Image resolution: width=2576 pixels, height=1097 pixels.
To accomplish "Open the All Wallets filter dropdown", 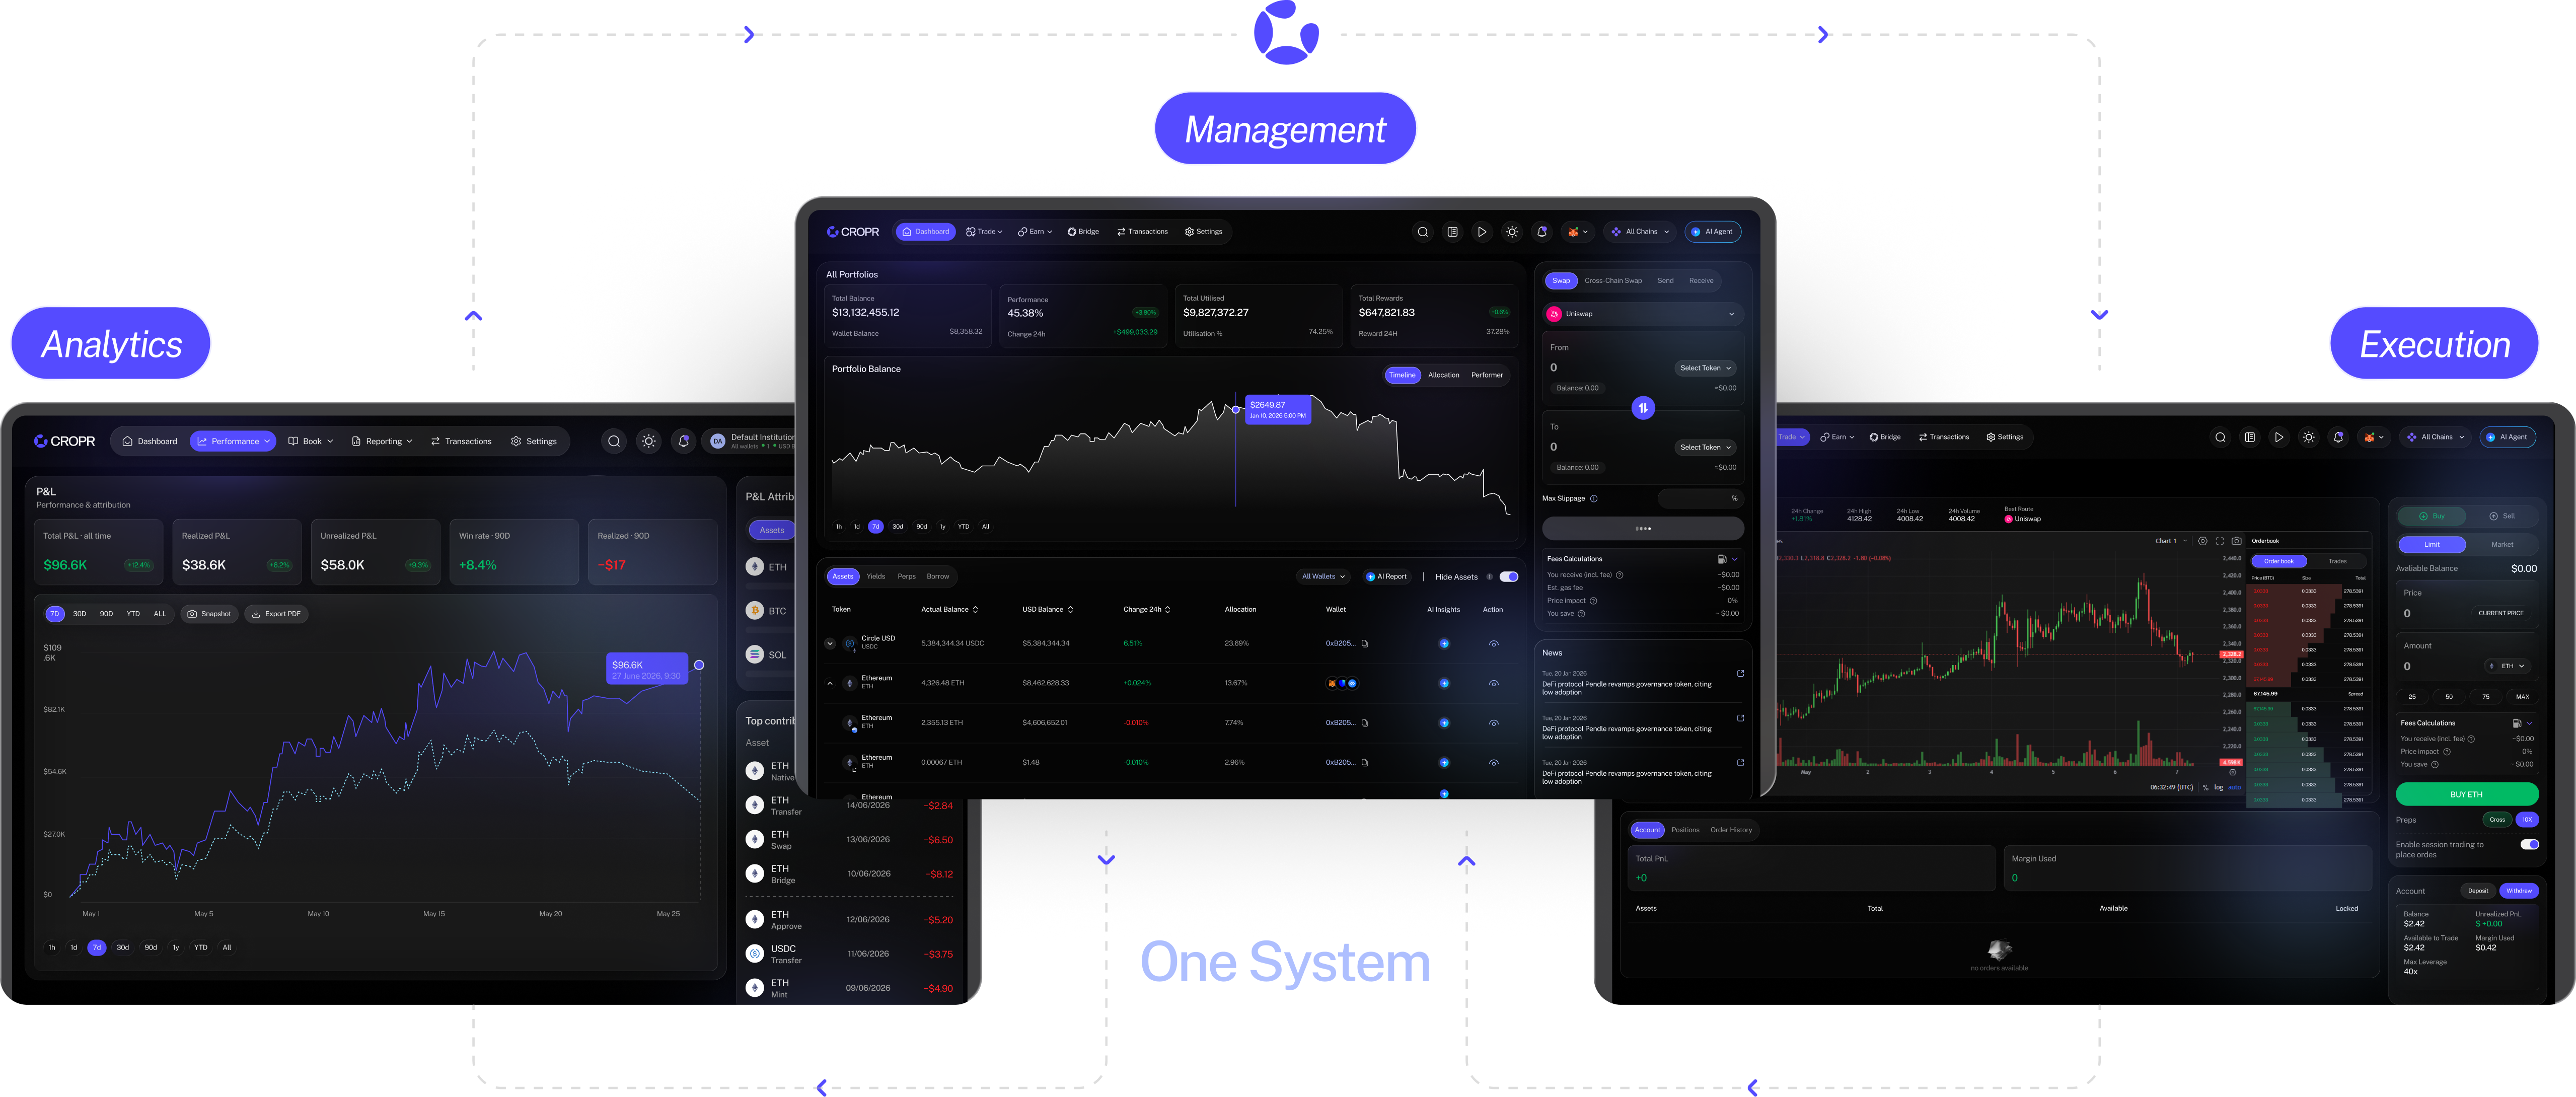I will click(1324, 577).
